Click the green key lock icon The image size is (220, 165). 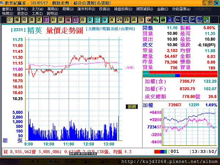(x=207, y=20)
